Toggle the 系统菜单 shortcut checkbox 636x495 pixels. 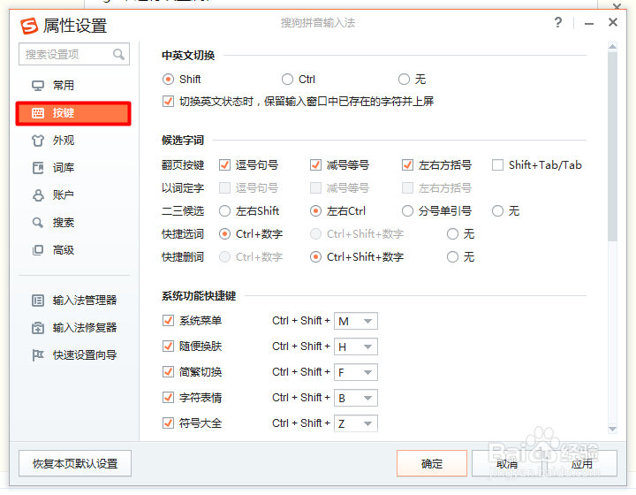[x=168, y=321]
